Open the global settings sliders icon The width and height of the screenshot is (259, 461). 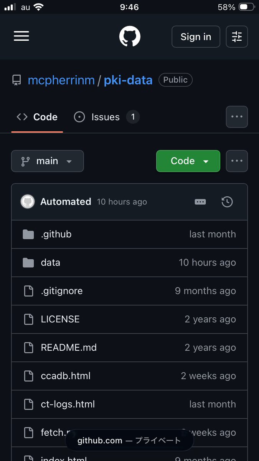pyautogui.click(x=237, y=36)
